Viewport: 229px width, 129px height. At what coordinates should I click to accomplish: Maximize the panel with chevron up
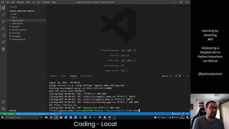pos(184,76)
